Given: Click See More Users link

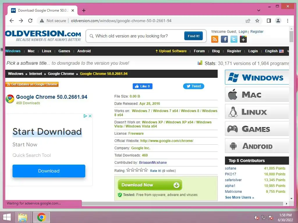Looking at the screenshot, I should (240, 197).
